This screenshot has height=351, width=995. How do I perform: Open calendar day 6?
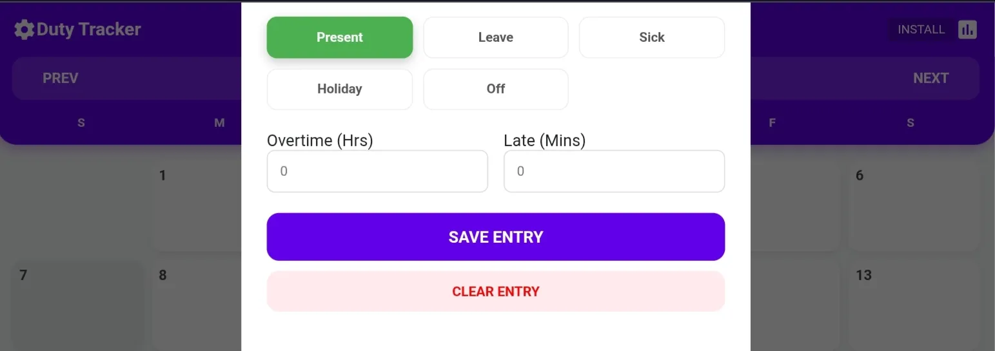pyautogui.click(x=914, y=207)
